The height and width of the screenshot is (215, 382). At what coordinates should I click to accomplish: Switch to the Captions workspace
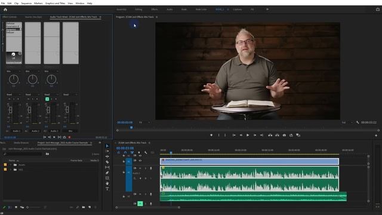pos(238,10)
